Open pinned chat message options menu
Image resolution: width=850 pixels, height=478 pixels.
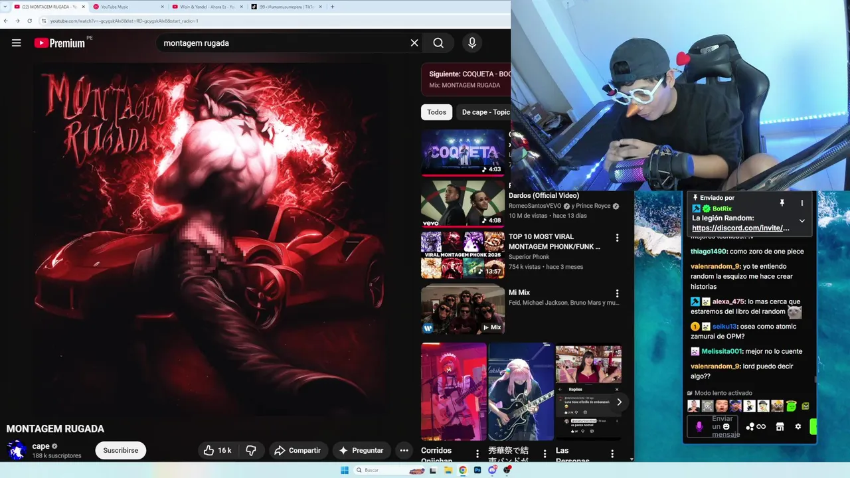(x=802, y=203)
